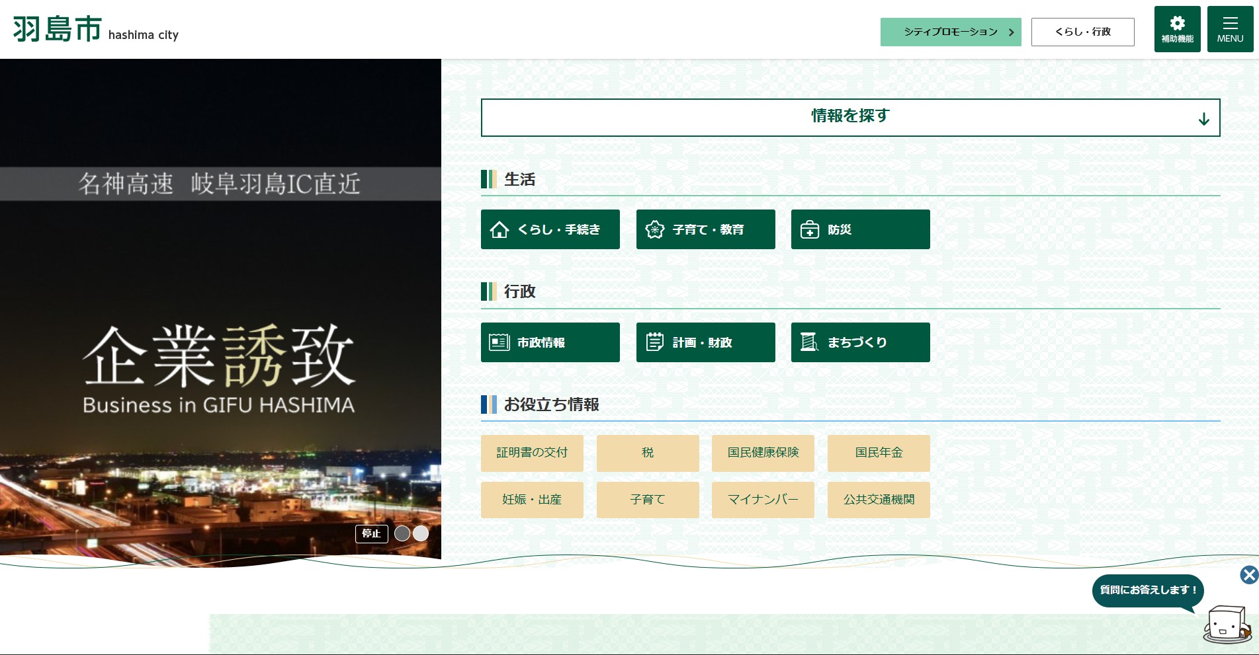Screen dimensions: 1259x655
Task: Select the second slide indicator dot
Action: pyautogui.click(x=421, y=533)
